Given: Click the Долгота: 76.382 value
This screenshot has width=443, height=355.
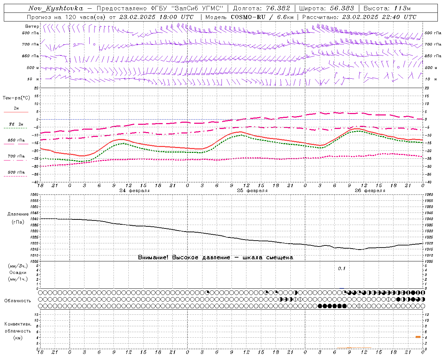Looking at the screenshot, I should [261, 8].
